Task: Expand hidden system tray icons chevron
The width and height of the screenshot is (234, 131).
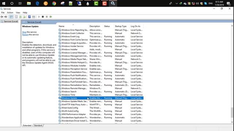Action: 177,3
